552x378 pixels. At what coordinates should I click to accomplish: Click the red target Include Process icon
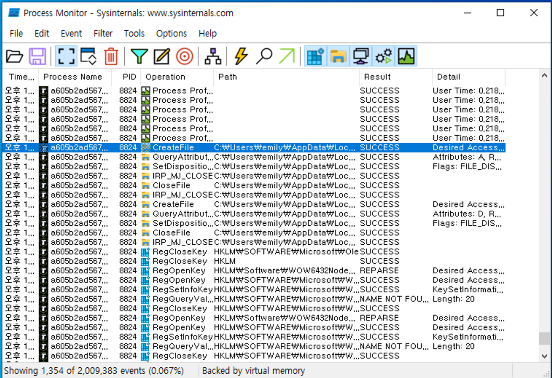185,56
